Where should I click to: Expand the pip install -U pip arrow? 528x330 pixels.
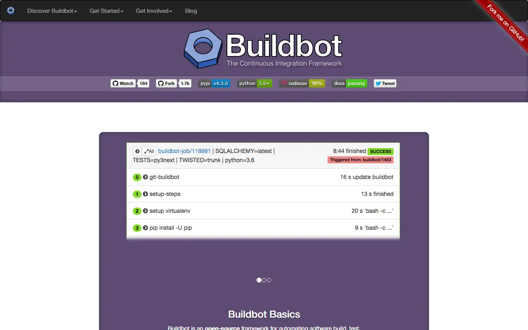pyautogui.click(x=145, y=228)
